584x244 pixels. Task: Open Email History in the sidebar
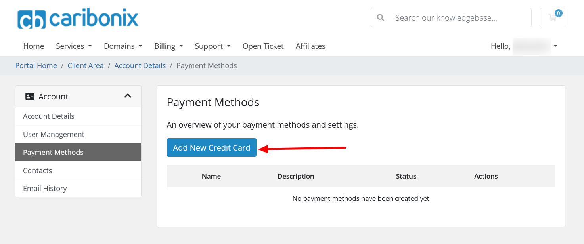[45, 189]
